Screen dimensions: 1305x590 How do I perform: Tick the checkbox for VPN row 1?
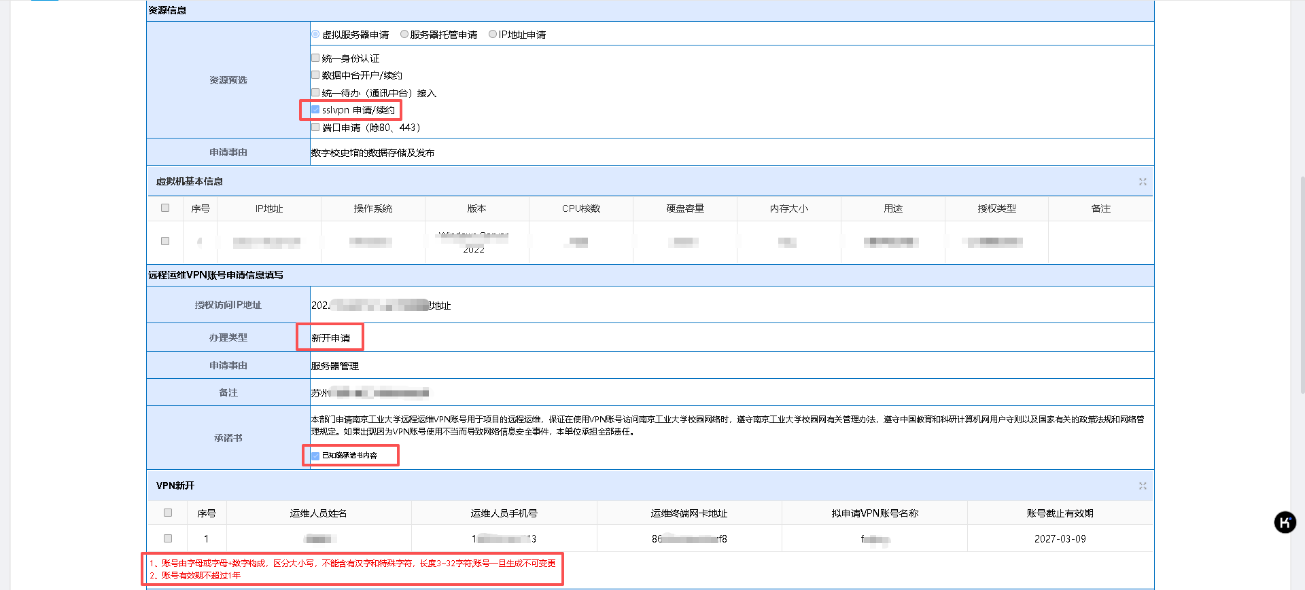tap(168, 538)
